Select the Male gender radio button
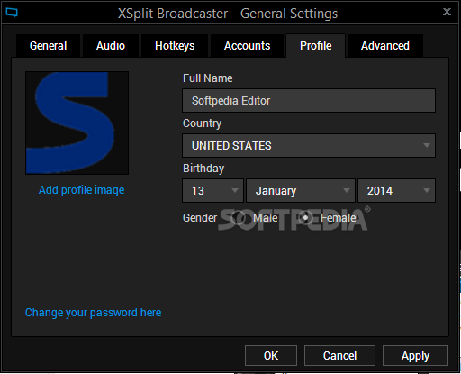 pos(238,218)
